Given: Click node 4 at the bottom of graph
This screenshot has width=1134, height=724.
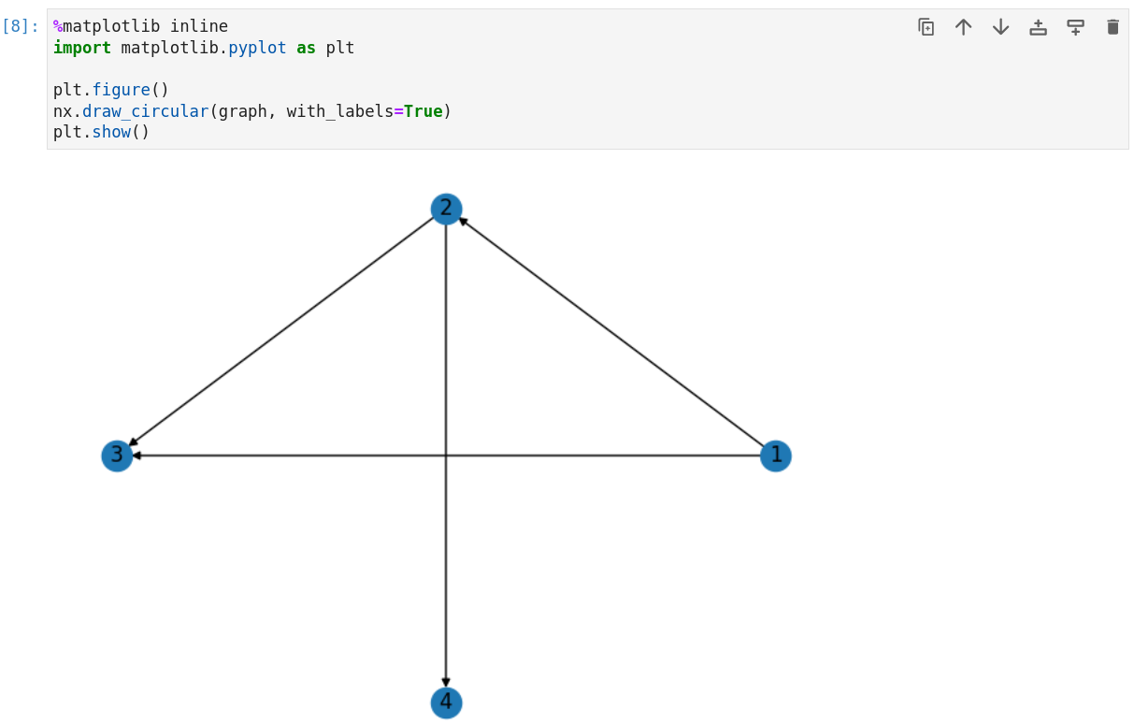Looking at the screenshot, I should click(x=446, y=702).
